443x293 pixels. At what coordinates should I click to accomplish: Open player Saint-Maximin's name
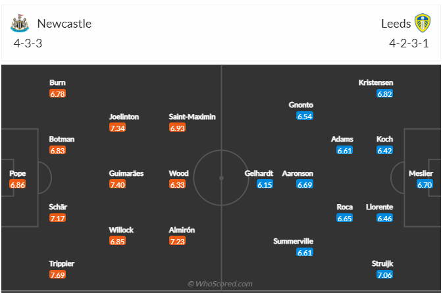[192, 117]
